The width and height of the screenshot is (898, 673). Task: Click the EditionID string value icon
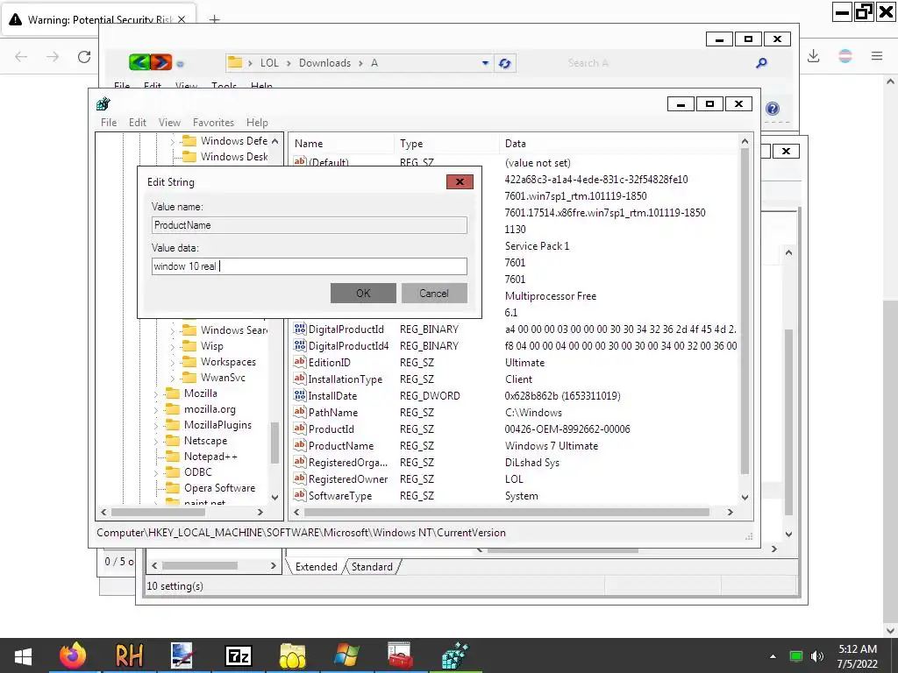click(x=300, y=362)
